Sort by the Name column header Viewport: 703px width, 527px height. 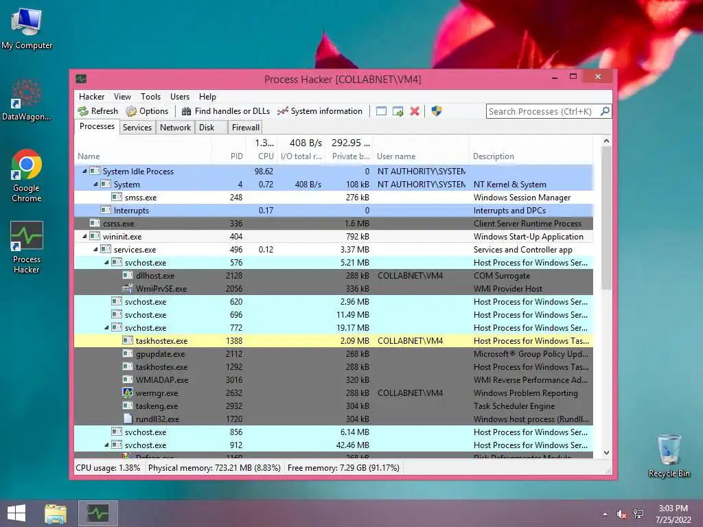tap(143, 150)
